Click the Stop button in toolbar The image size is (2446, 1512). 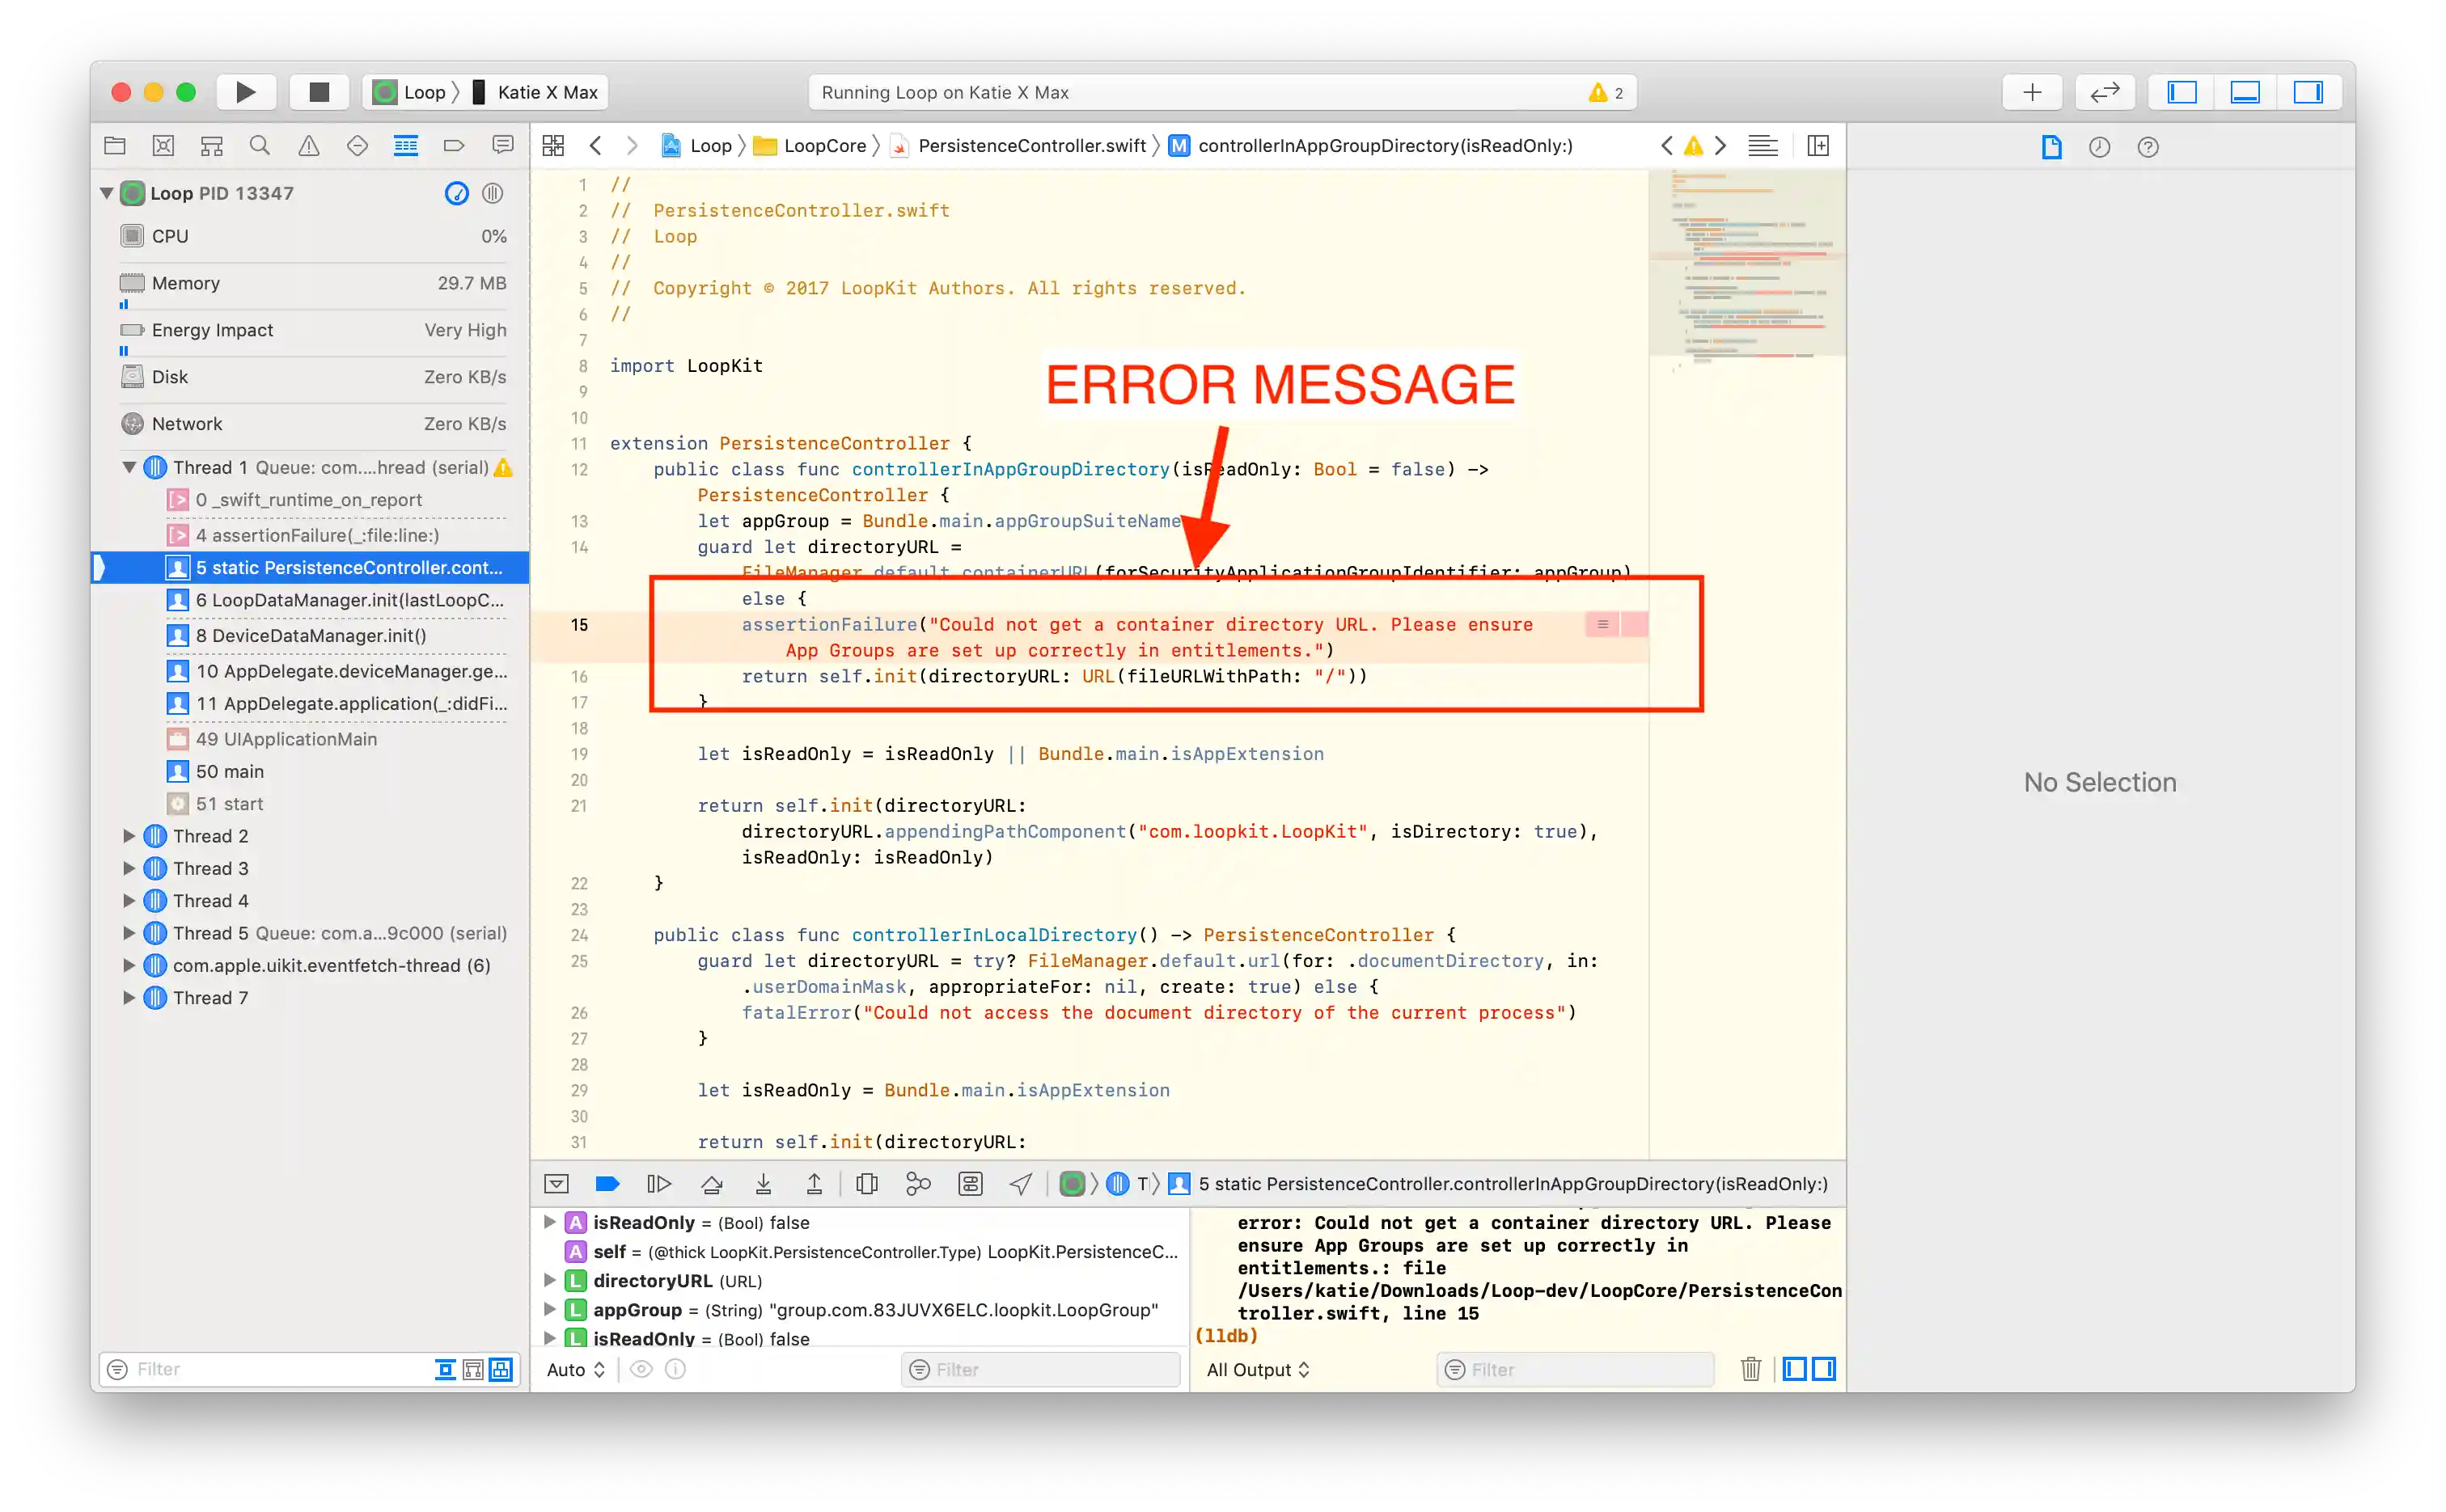(320, 92)
